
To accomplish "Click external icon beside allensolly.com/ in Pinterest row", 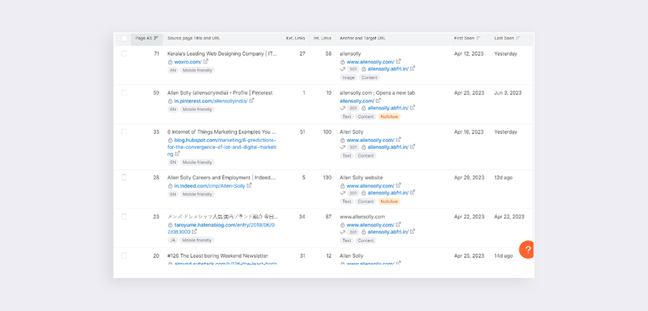I will 378,101.
